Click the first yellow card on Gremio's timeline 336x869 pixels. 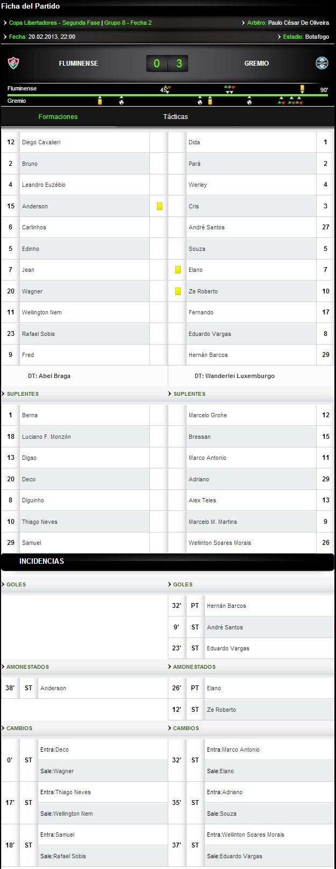100,101
